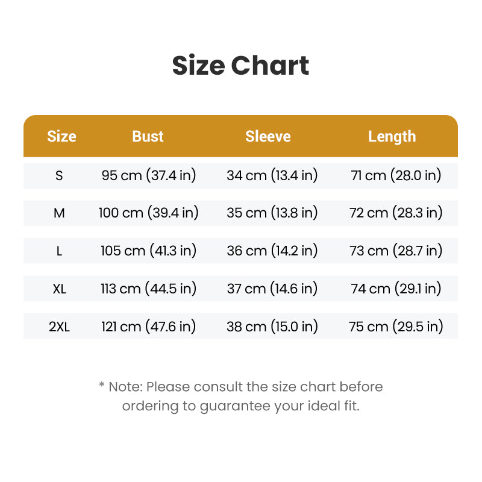Click the XL size row label
The height and width of the screenshot is (482, 482).
pos(59,289)
